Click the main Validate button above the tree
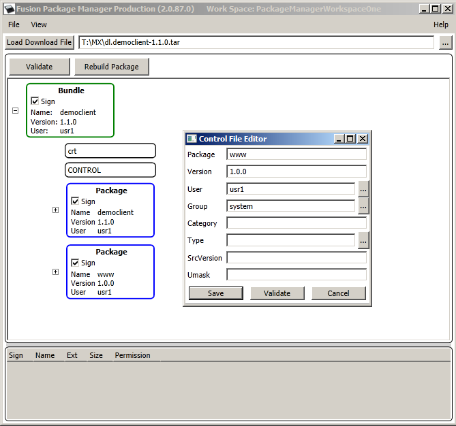This screenshot has height=426, width=456. [40, 67]
